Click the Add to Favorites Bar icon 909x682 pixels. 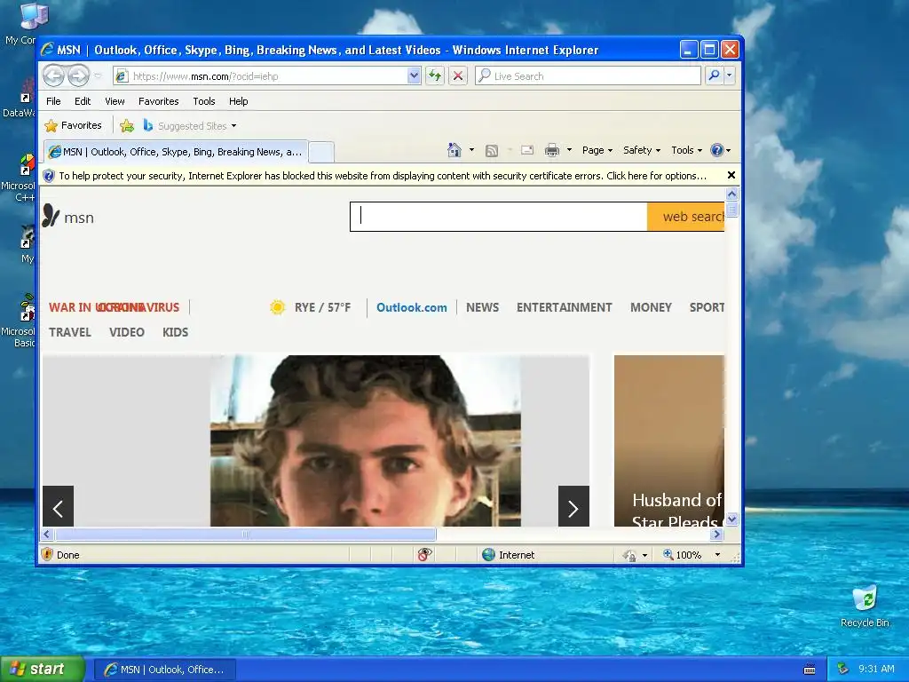coord(127,125)
